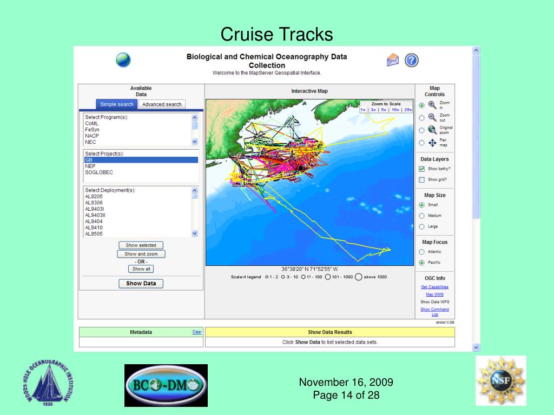The height and width of the screenshot is (415, 554).
Task: Select the NEP project
Action: pyautogui.click(x=141, y=166)
